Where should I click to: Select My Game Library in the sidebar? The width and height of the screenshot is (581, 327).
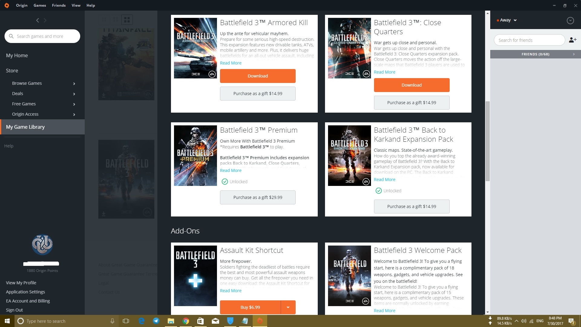tap(42, 127)
